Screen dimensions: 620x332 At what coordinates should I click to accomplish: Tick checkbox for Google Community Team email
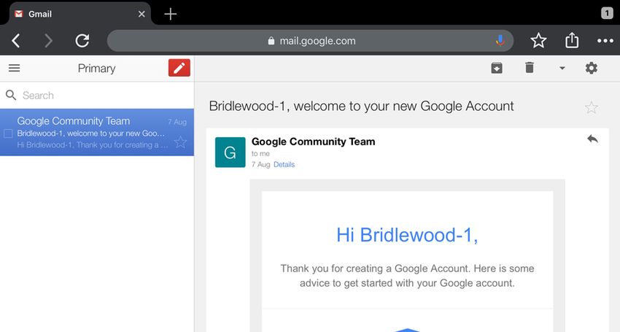coord(8,134)
